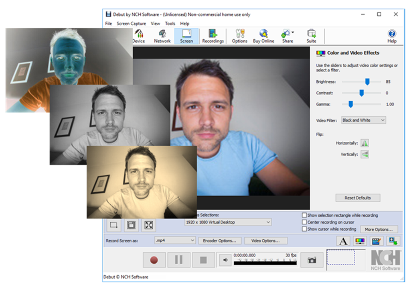This screenshot has width=409, height=285.
Task: Open the webcam overlay tool
Action: tap(393, 241)
